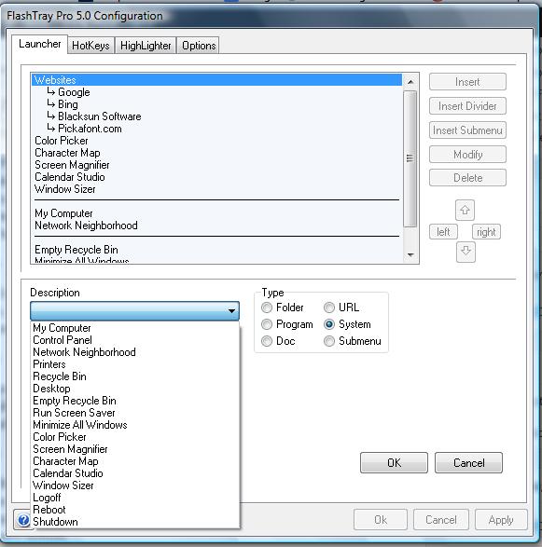Choose Control Panel from the dropdown list

point(135,340)
